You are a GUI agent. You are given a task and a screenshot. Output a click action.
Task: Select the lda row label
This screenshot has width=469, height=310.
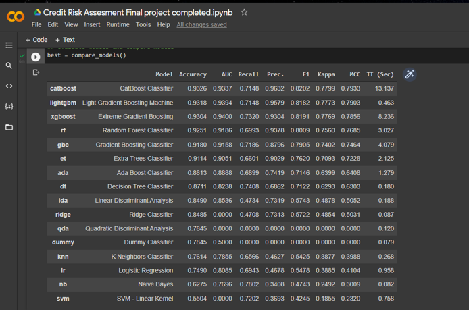click(63, 201)
